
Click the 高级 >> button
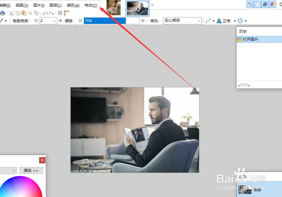tap(31, 171)
